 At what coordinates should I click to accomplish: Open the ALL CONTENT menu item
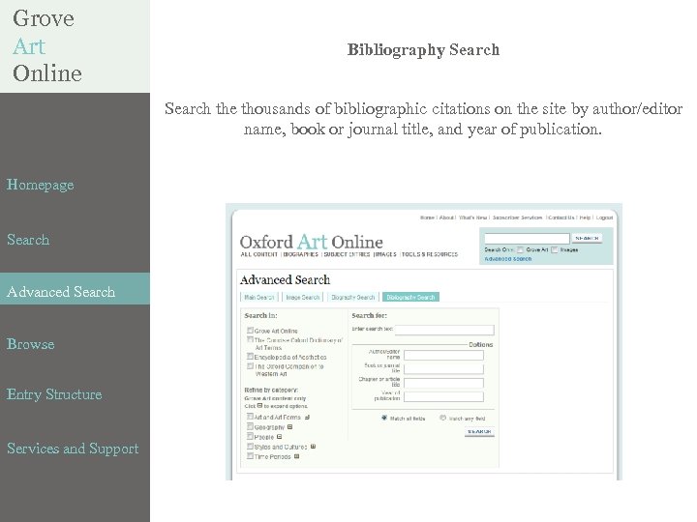pos(259,254)
